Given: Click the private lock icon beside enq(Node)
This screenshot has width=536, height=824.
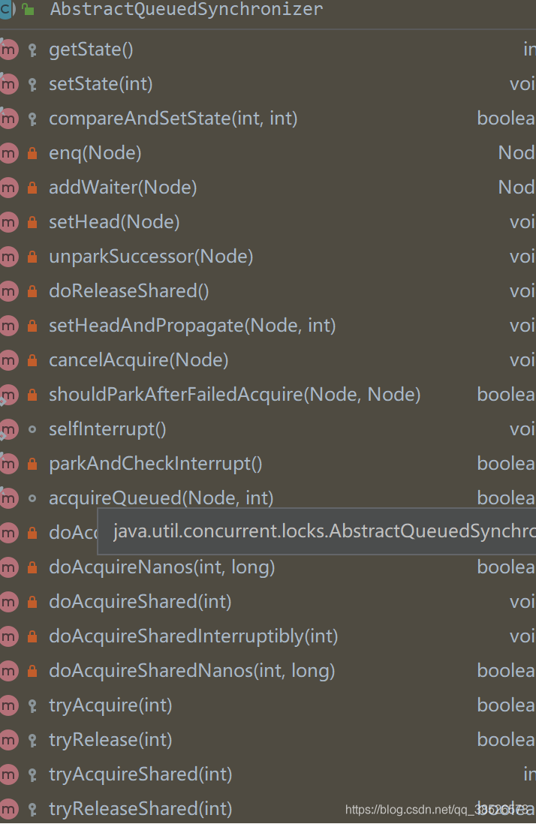Looking at the screenshot, I should point(32,153).
